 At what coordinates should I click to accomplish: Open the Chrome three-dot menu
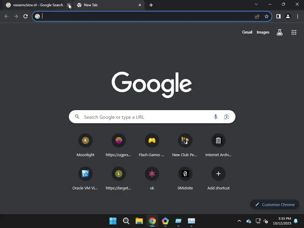pyautogui.click(x=297, y=17)
